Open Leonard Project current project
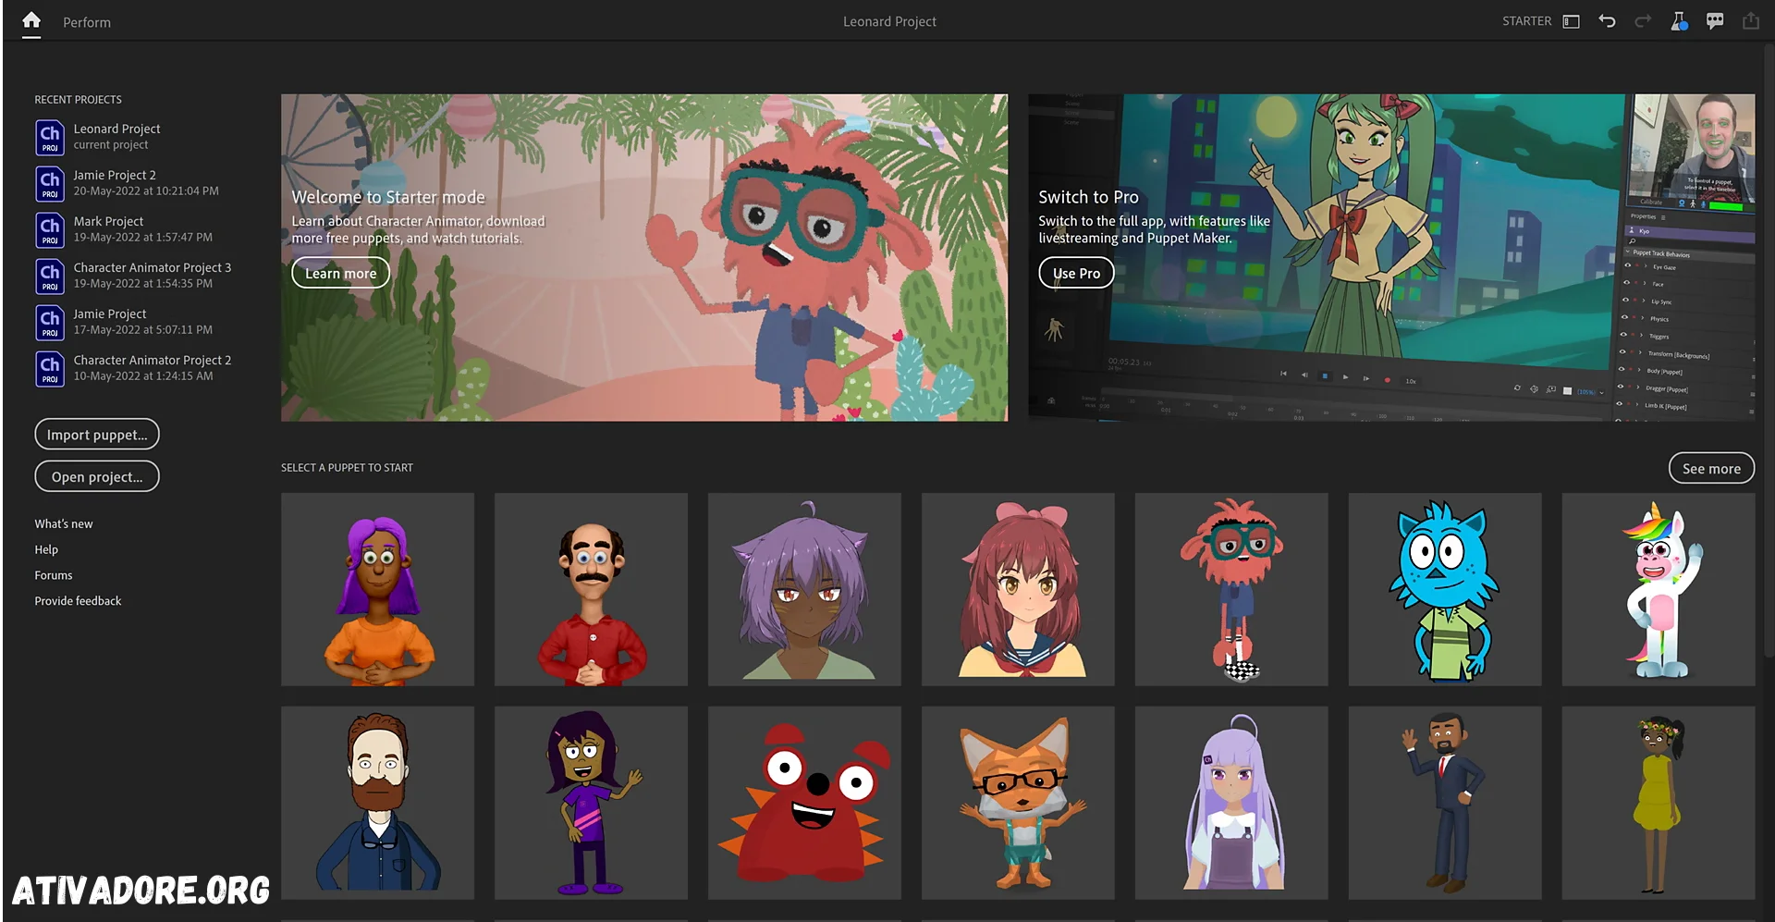Screen dimensions: 1775x922 point(116,136)
